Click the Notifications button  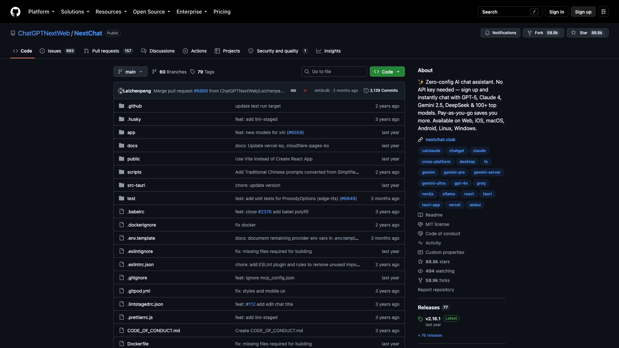[x=500, y=33]
